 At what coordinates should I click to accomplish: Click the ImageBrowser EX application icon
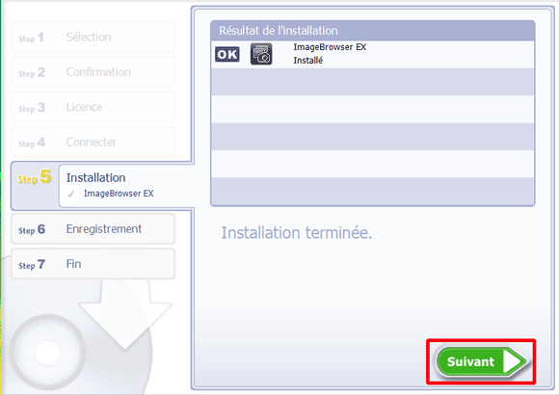click(x=261, y=54)
